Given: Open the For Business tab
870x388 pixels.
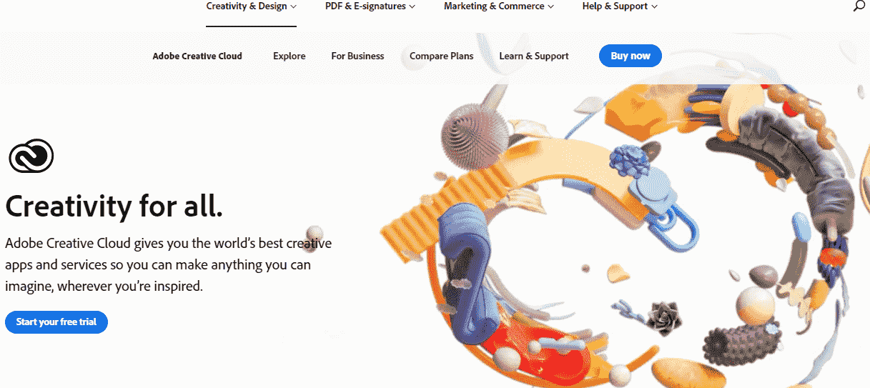Looking at the screenshot, I should tap(357, 56).
